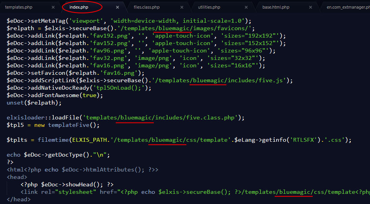Close the index.php tab
This screenshot has height=204, width=370.
coord(117,7)
